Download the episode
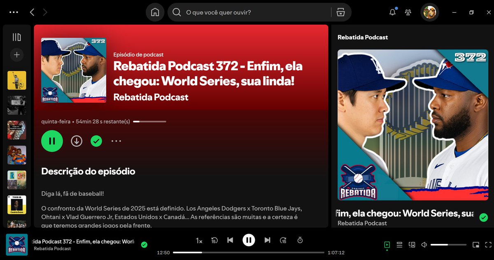This screenshot has height=260, width=494. [77, 141]
